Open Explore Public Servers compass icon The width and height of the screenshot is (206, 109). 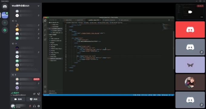pyautogui.click(x=5, y=30)
